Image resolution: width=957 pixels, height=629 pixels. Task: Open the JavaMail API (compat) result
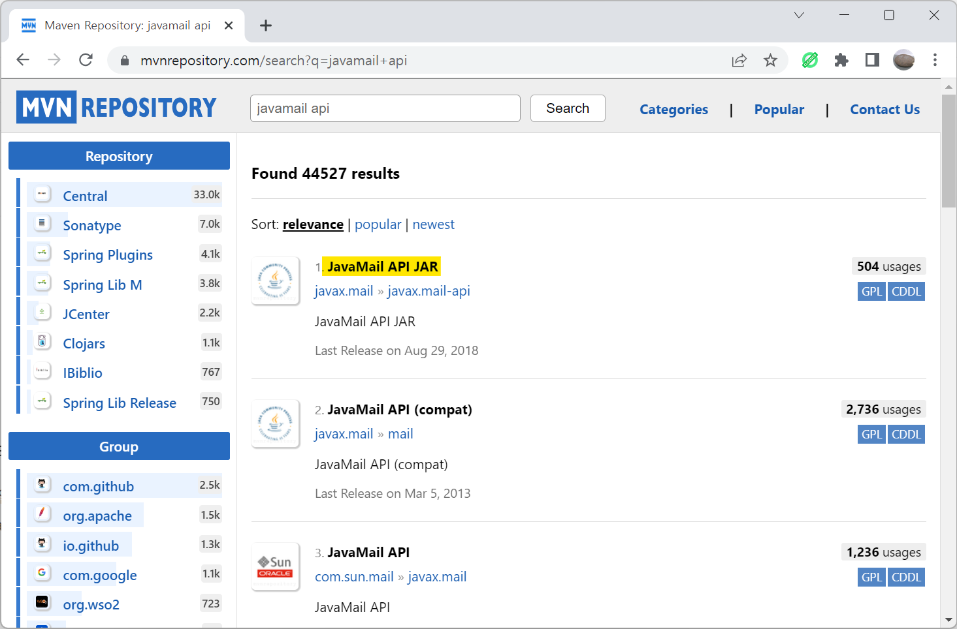[399, 410]
